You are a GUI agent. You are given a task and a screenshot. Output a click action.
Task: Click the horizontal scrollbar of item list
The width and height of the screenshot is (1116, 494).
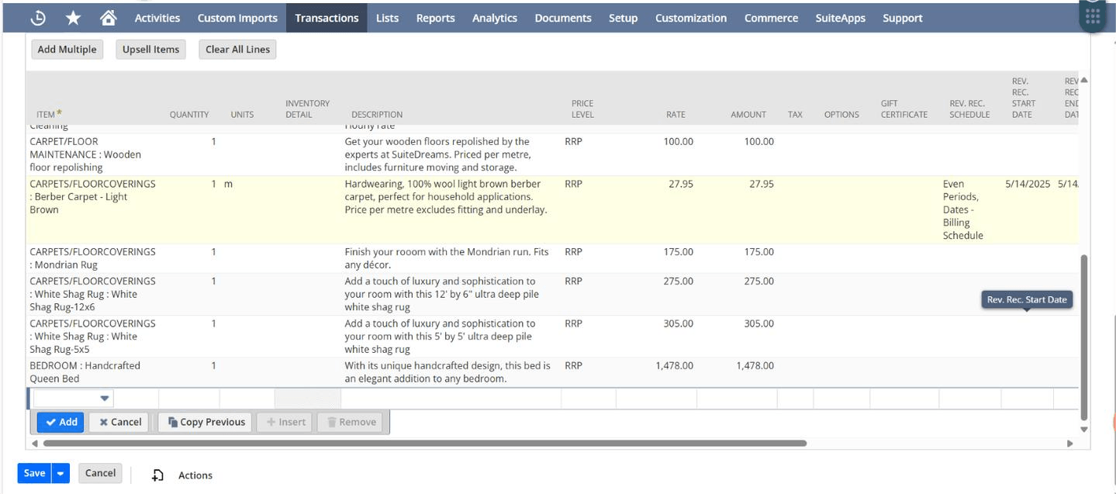(424, 444)
